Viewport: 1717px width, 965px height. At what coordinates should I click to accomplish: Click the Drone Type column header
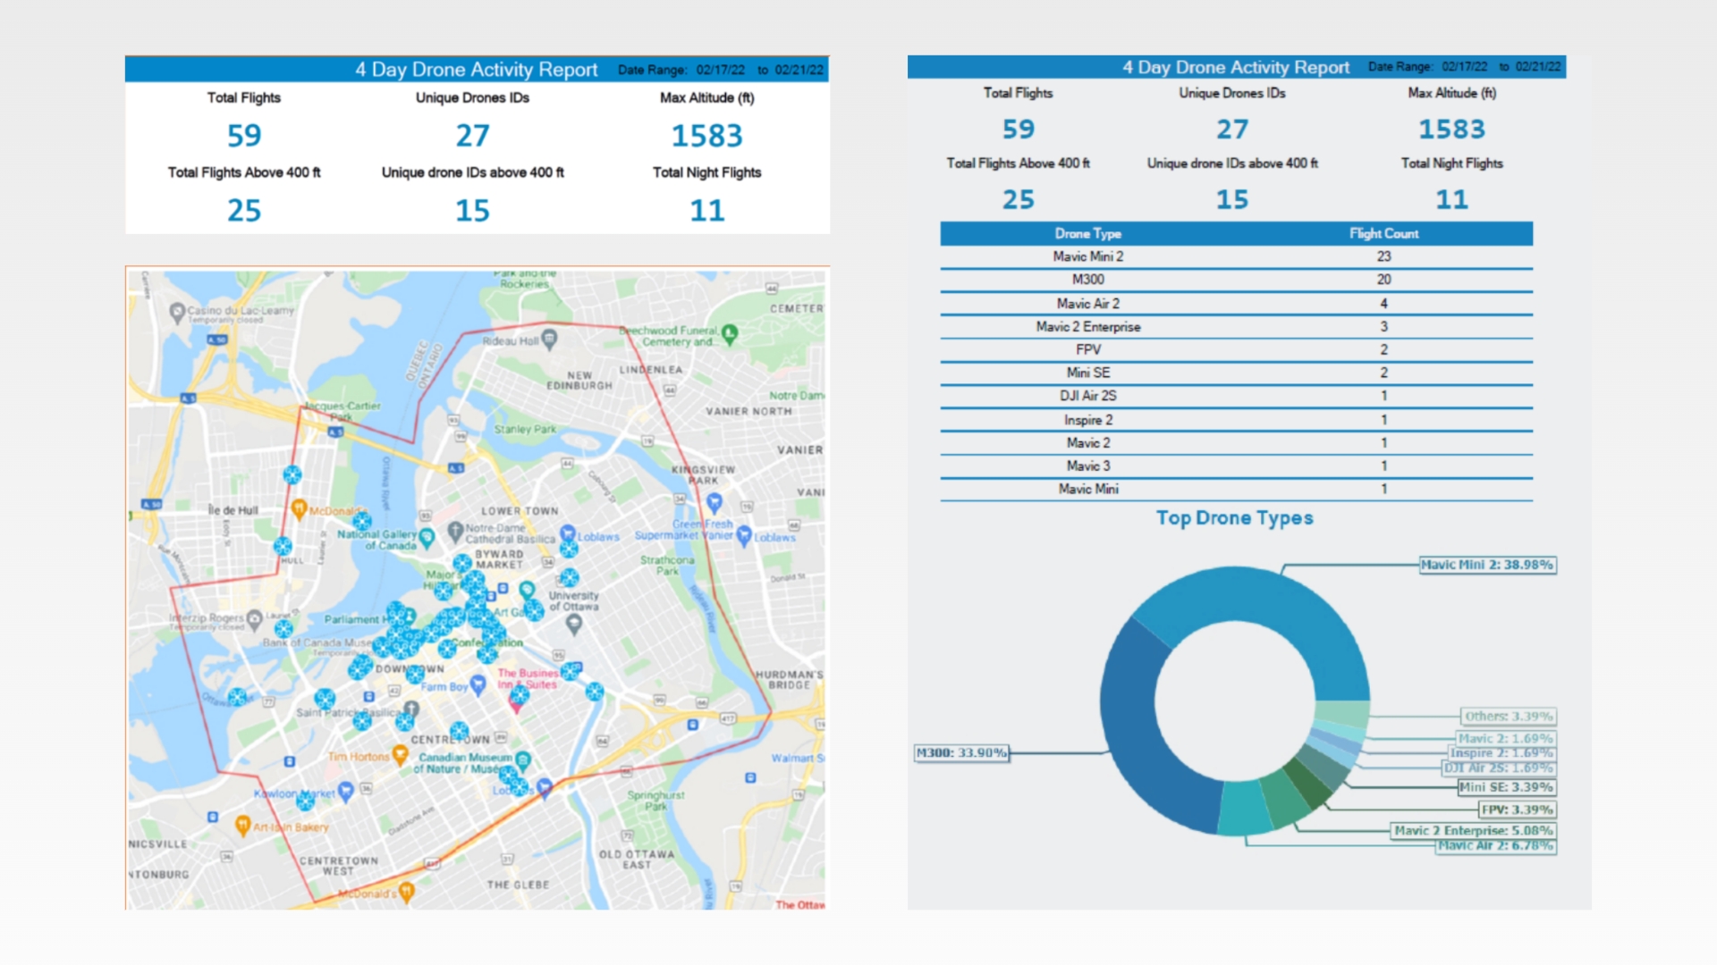click(x=1087, y=233)
